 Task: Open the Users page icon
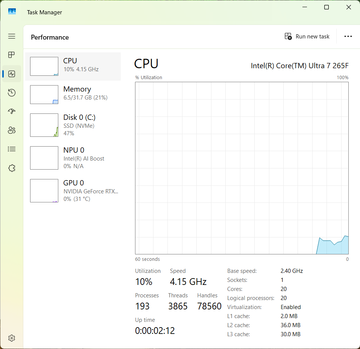12,130
